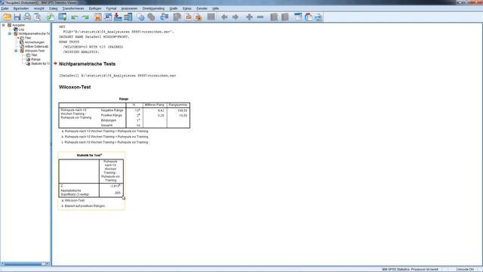The width and height of the screenshot is (483, 272).
Task: Select Ränge in the outline tree
Action: [x=35, y=59]
